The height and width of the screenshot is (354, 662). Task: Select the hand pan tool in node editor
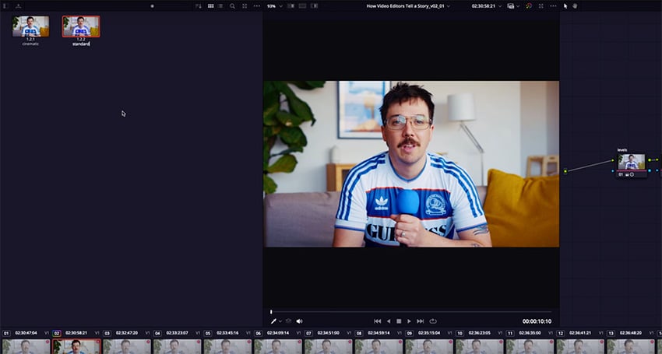575,6
